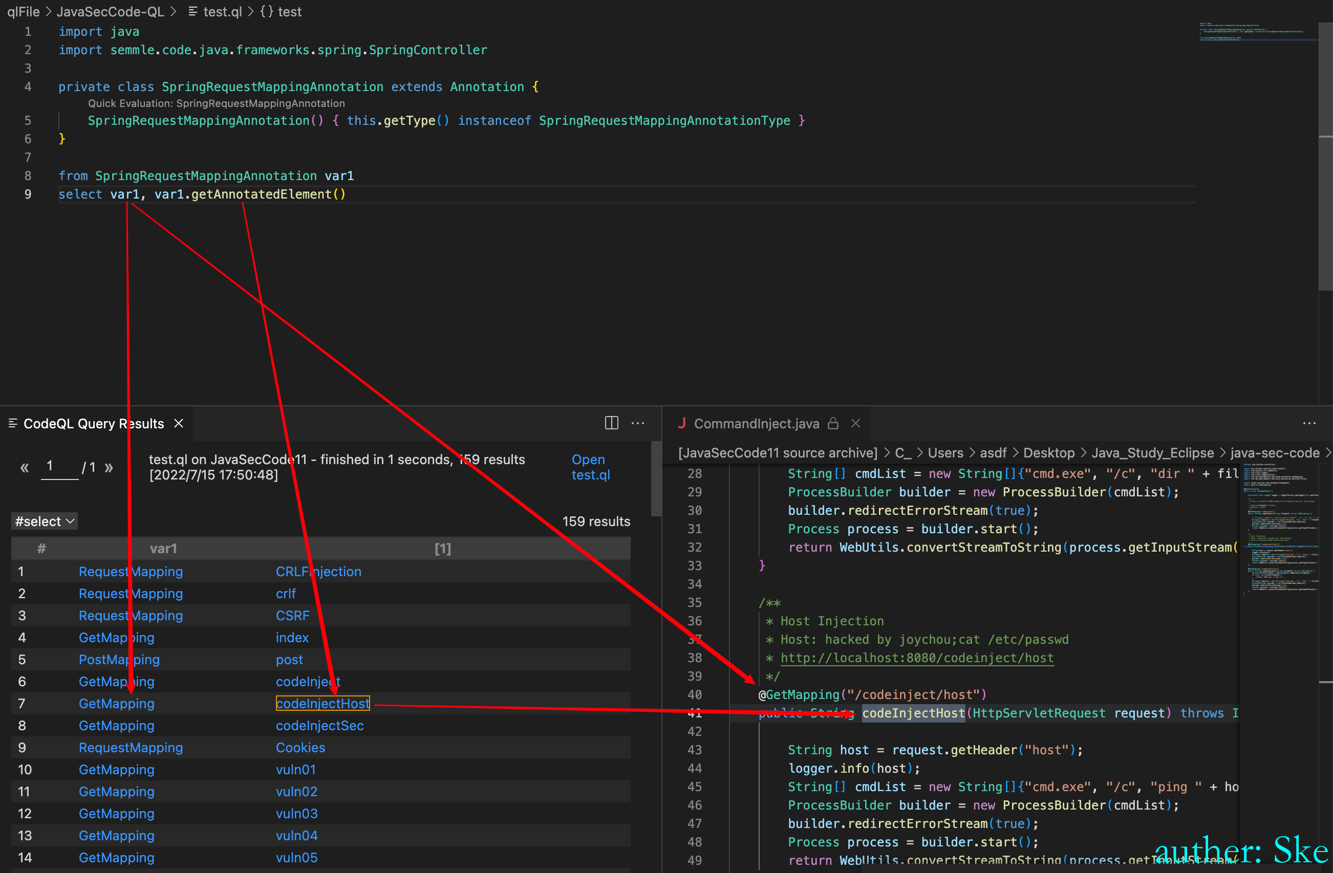Screen dimensions: 1333x873
Task: Click the QL editor minimap
Action: coord(1258,32)
